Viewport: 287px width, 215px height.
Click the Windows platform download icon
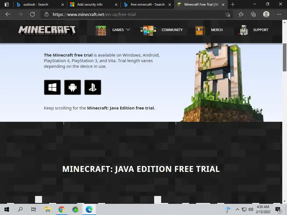pos(52,87)
